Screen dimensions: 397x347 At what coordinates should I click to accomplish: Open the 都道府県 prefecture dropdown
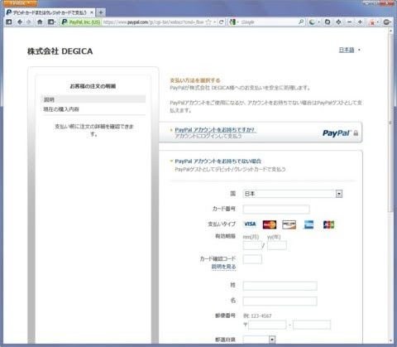click(x=259, y=340)
